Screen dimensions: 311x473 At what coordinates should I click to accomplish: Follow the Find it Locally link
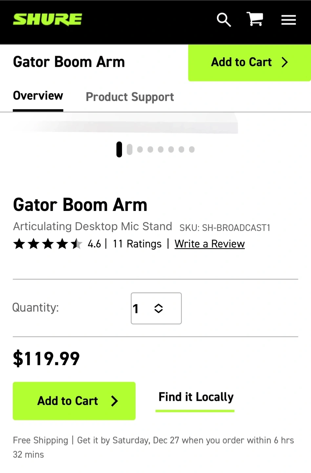pyautogui.click(x=196, y=397)
